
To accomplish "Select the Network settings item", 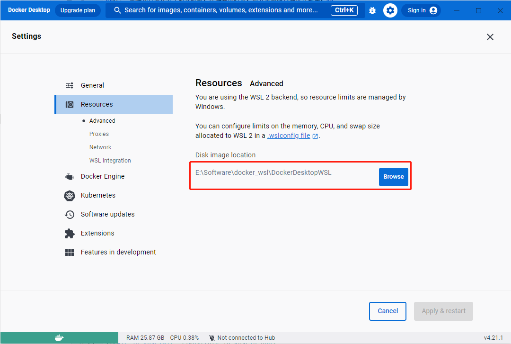I will 100,147.
